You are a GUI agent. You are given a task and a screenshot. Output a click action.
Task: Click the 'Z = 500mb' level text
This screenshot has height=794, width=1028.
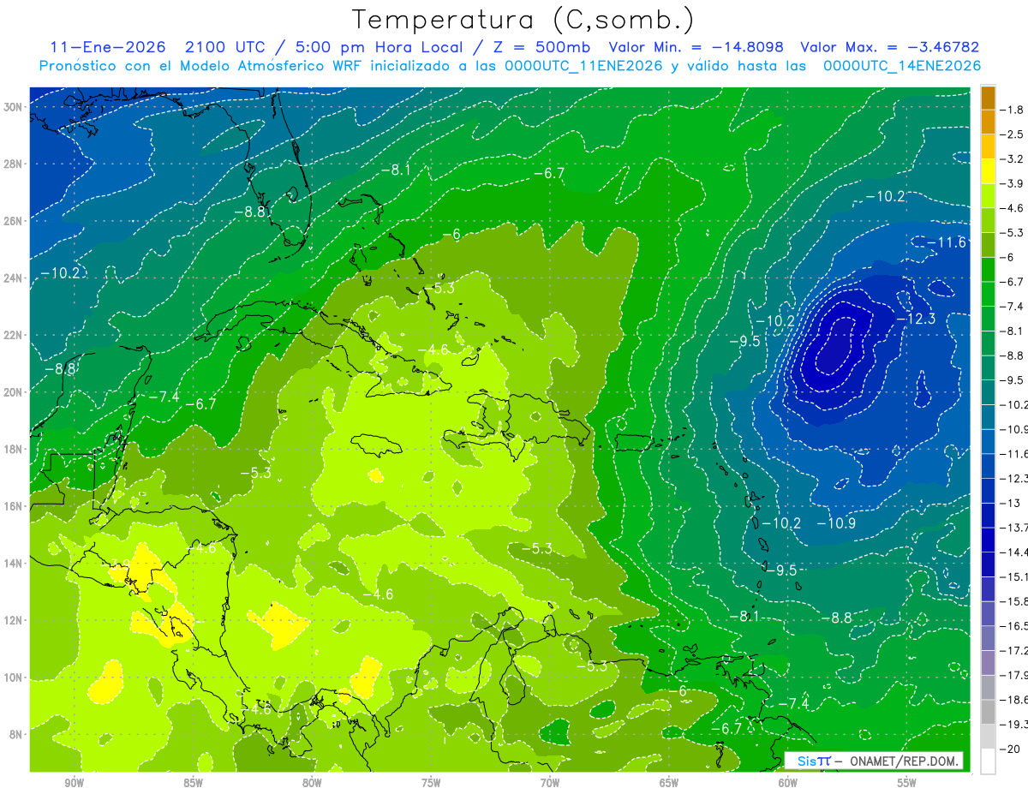[x=541, y=47]
